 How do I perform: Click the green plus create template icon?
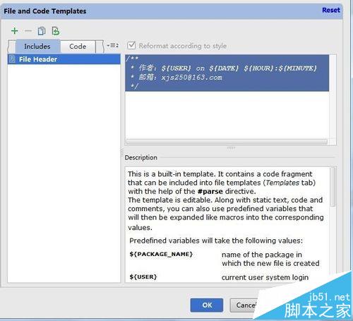[15, 31]
